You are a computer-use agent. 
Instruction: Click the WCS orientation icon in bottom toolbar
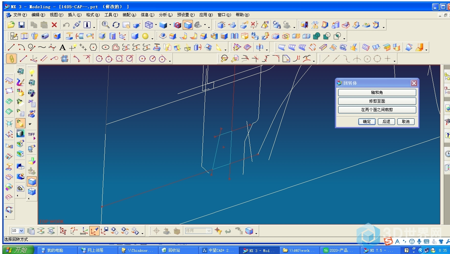point(73,231)
